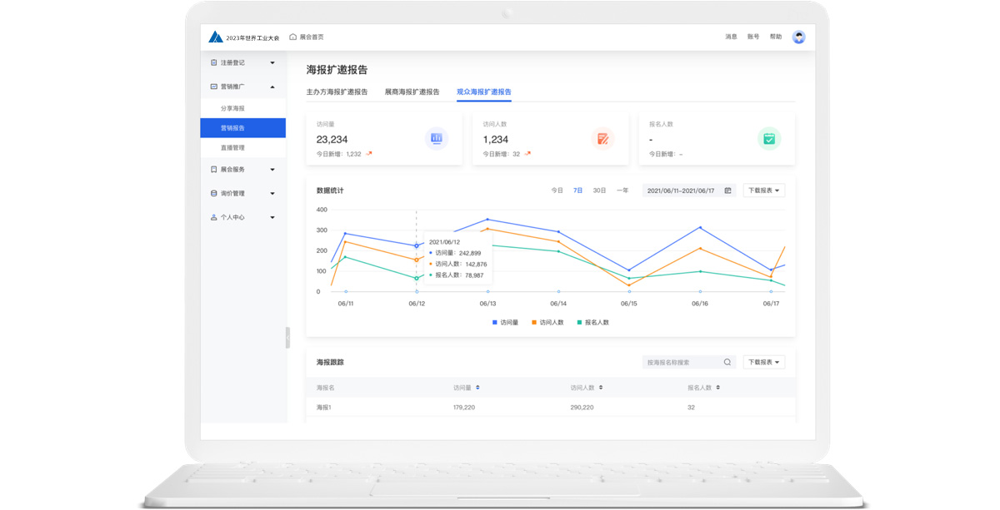Click the search magnifier icon in 海报跟踪

(727, 362)
